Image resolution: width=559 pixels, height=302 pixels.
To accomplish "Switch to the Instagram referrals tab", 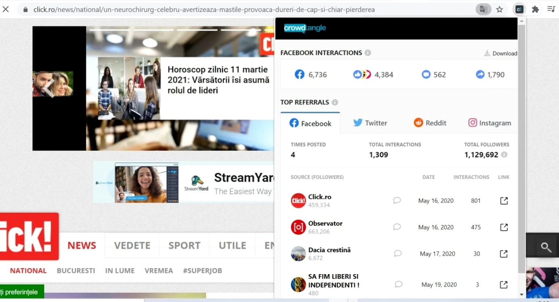I will click(x=490, y=123).
